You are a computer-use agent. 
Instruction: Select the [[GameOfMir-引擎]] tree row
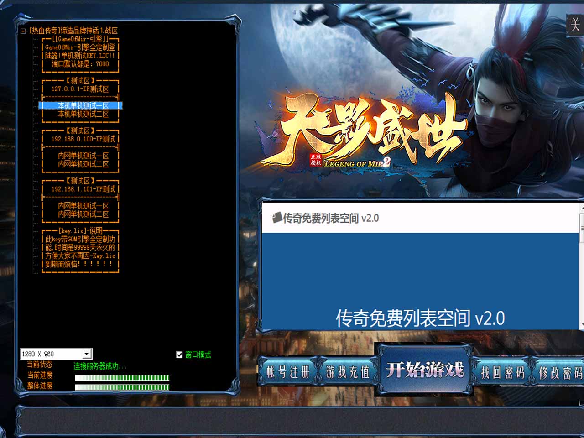coord(80,39)
